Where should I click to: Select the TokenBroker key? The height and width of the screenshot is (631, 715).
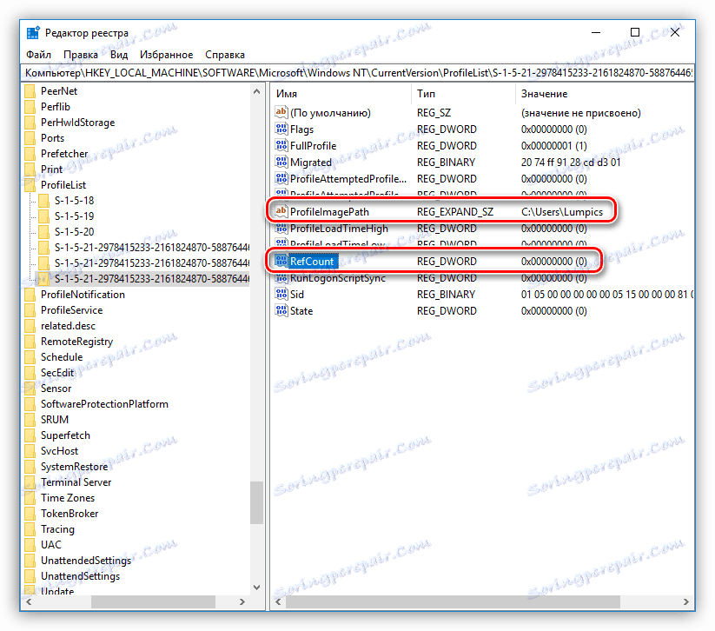[x=70, y=514]
